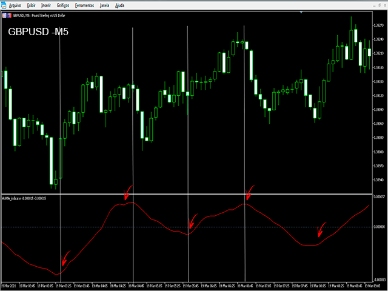Click the GBPUSD -M5 text label
388x291 pixels.
pos(38,32)
